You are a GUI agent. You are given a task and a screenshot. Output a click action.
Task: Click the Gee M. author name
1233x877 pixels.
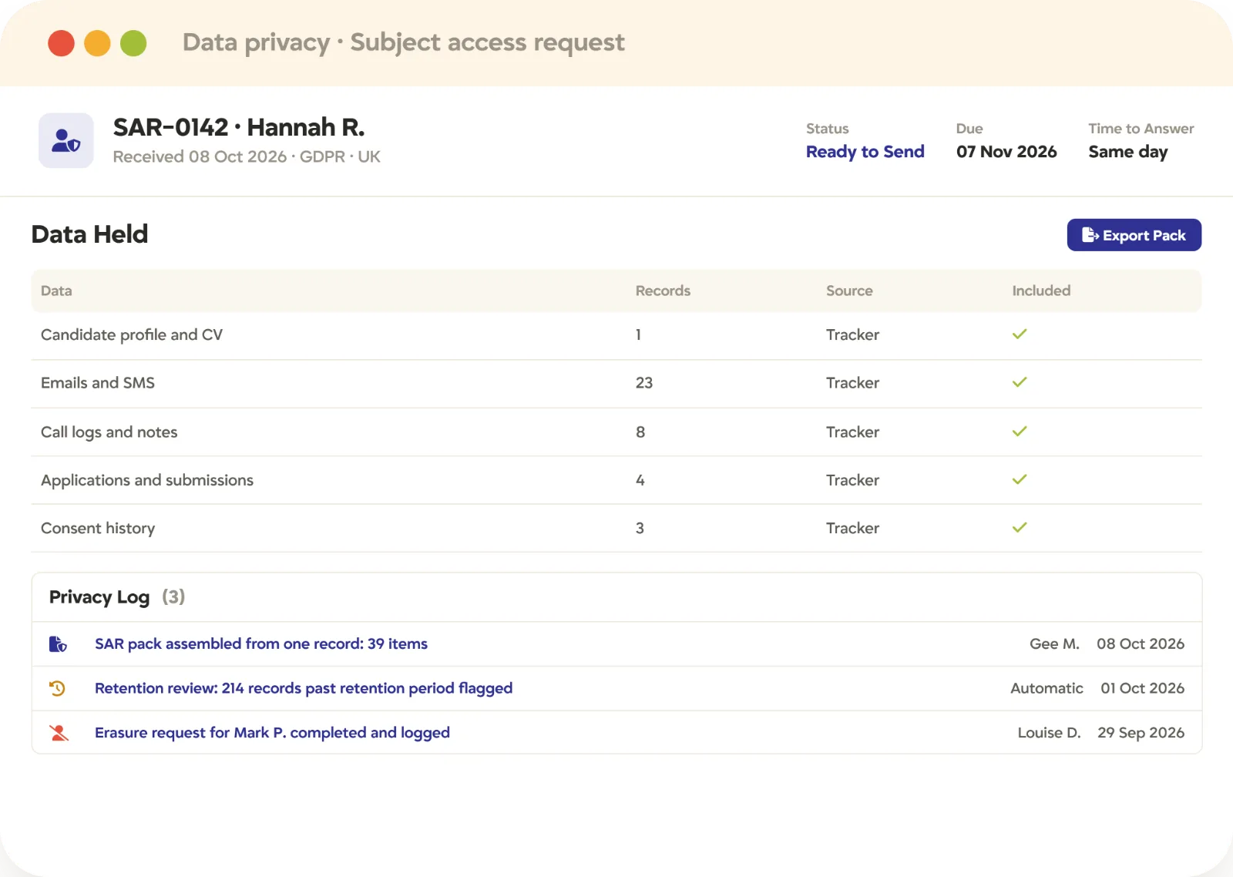tap(1054, 644)
